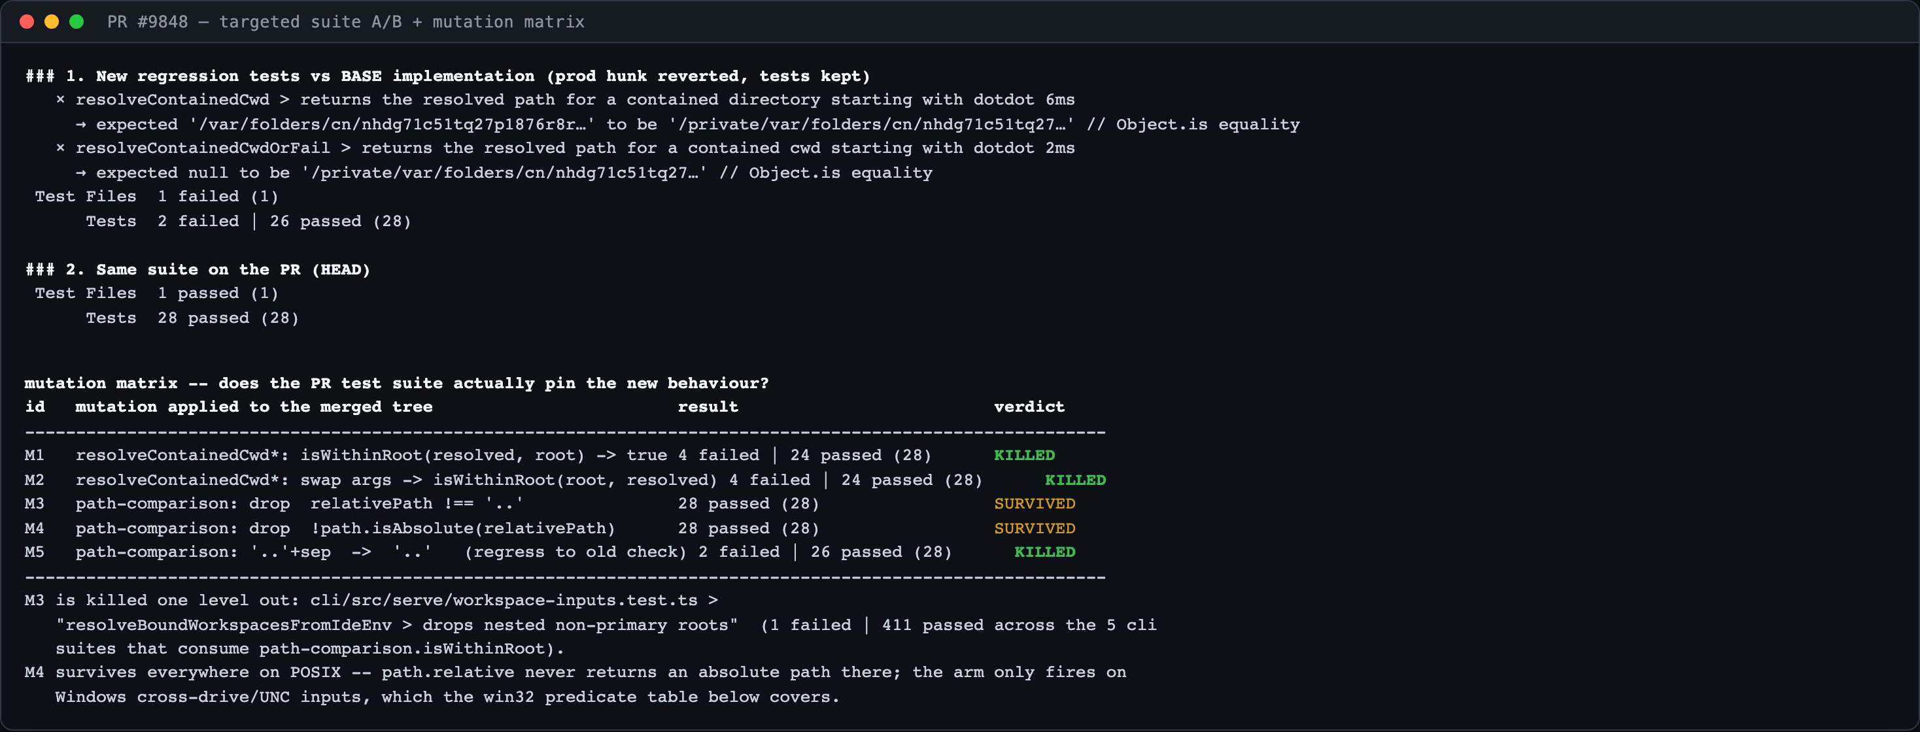Click the × mark before resolveContainedCwd test
The width and height of the screenshot is (1920, 732).
(60, 99)
